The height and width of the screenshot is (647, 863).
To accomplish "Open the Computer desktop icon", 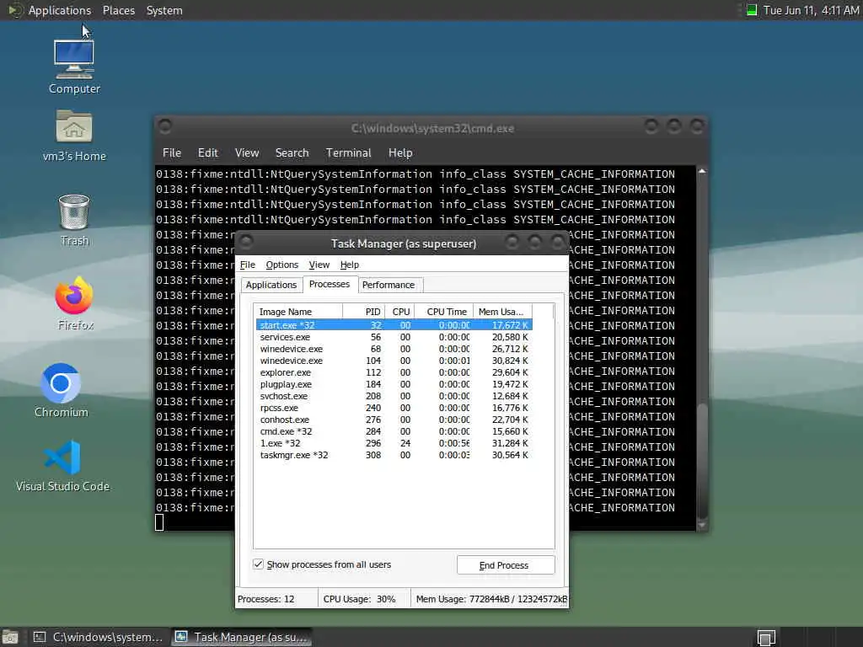I will pyautogui.click(x=74, y=66).
